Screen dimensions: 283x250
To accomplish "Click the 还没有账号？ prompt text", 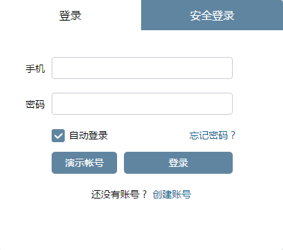I will (119, 194).
